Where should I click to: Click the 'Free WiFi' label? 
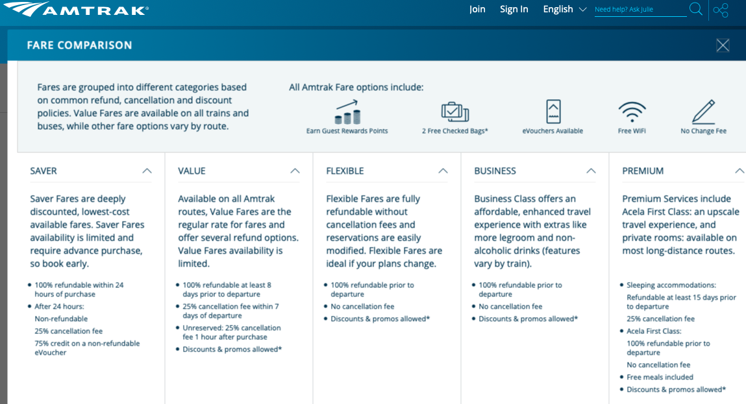pos(632,131)
